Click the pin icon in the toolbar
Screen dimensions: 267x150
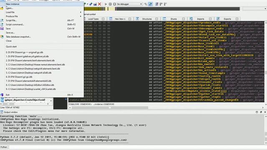click(91, 4)
